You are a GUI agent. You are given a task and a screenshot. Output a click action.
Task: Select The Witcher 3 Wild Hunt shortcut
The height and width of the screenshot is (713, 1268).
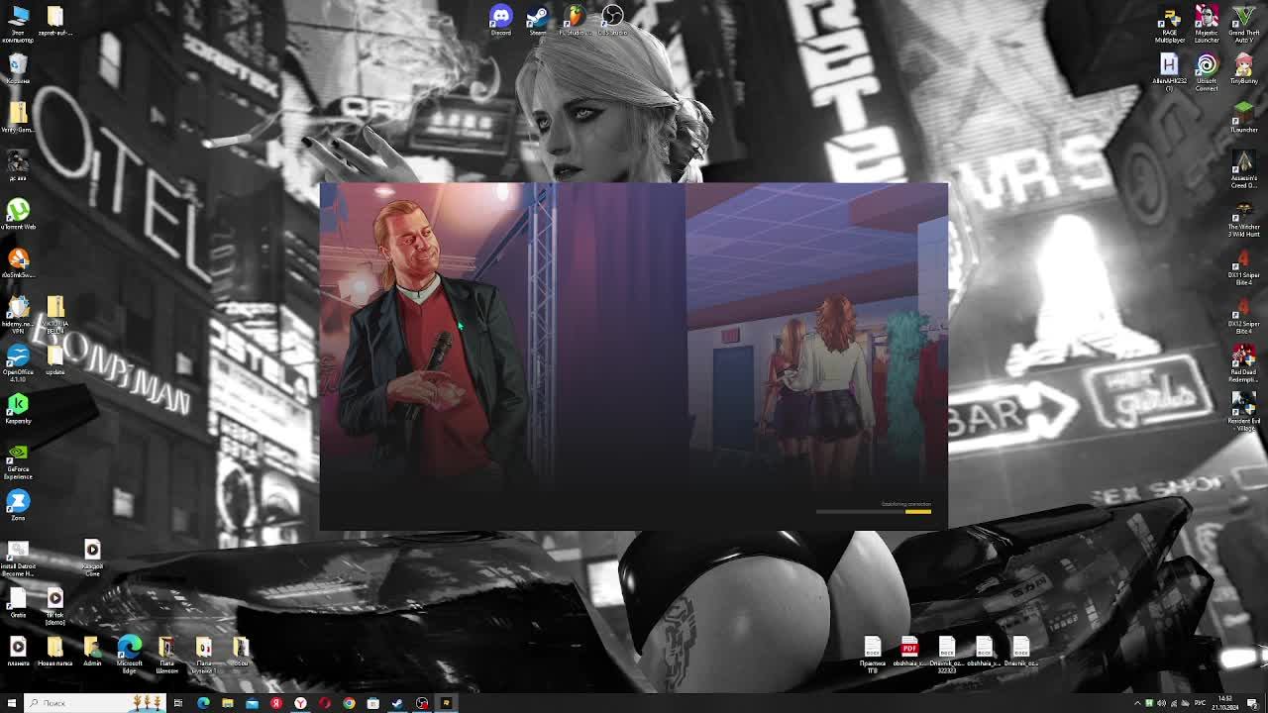pyautogui.click(x=1244, y=219)
